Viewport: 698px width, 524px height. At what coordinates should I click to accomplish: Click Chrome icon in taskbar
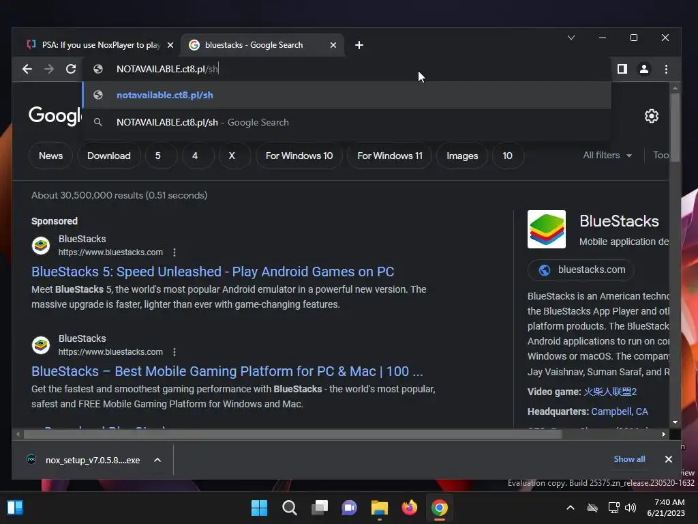(440, 508)
